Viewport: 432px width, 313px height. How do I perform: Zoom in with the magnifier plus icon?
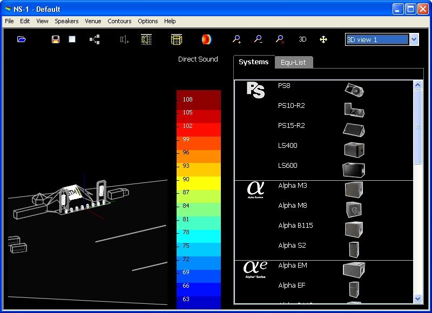(x=237, y=39)
